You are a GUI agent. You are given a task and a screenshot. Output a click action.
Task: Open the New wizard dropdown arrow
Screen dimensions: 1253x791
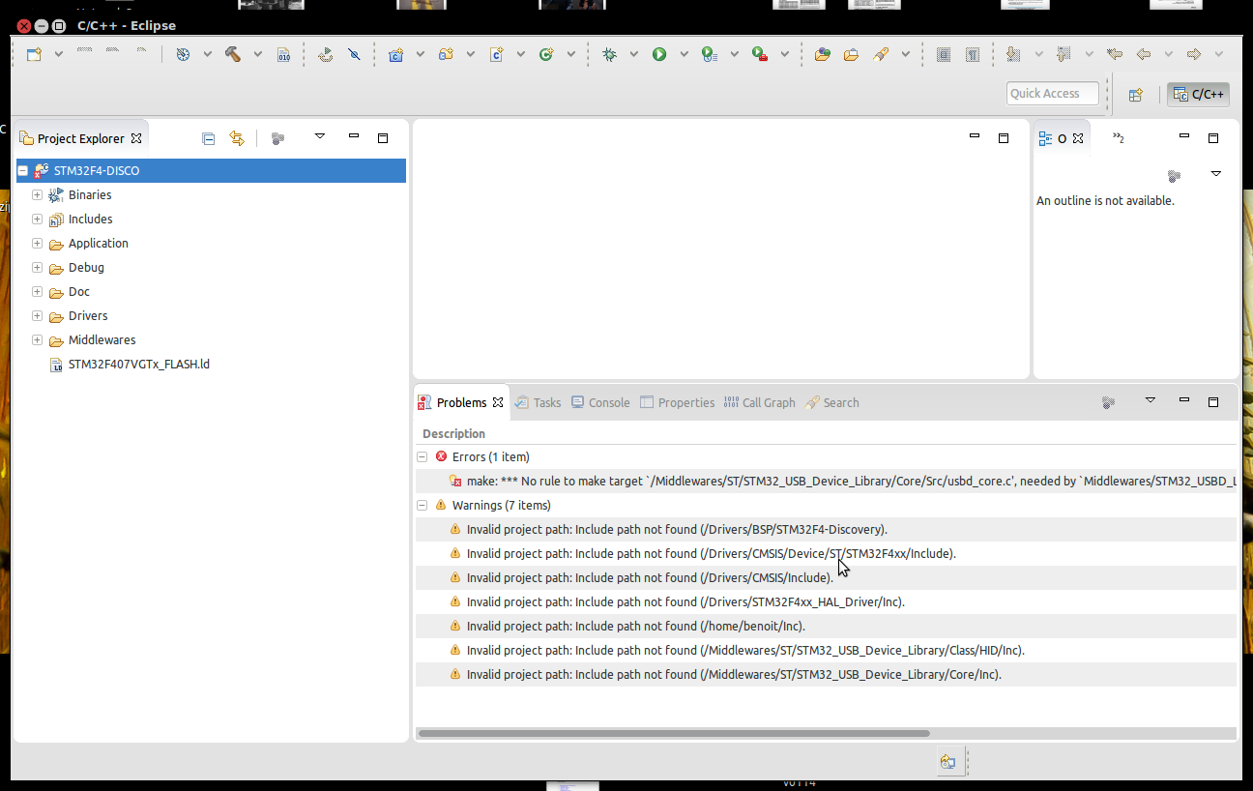click(59, 54)
